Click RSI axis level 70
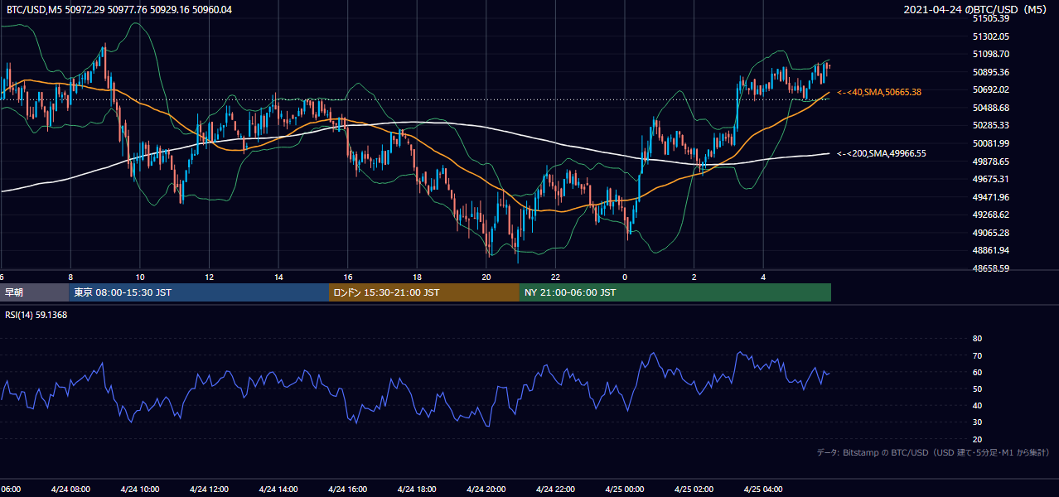 point(977,355)
